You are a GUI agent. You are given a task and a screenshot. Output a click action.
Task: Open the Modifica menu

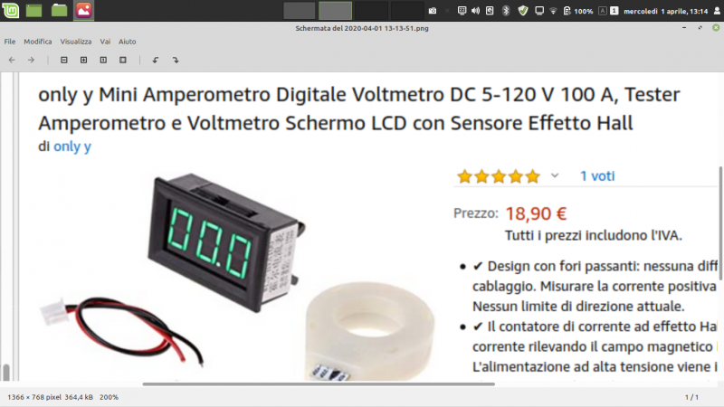coord(38,42)
